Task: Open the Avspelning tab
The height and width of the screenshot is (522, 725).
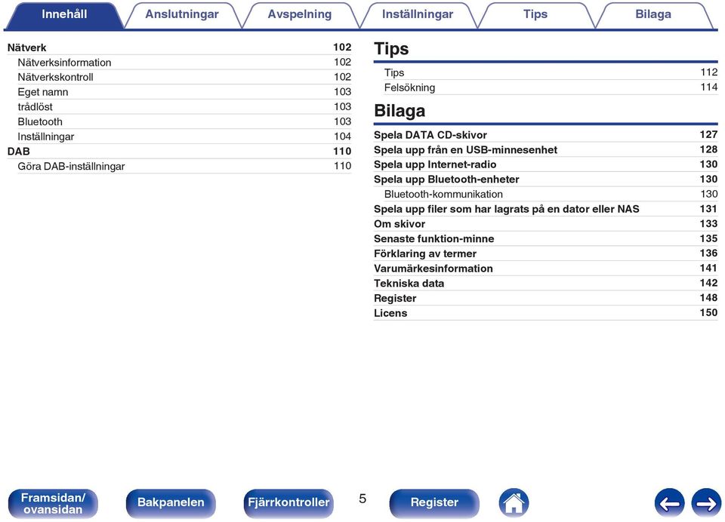Action: (300, 15)
